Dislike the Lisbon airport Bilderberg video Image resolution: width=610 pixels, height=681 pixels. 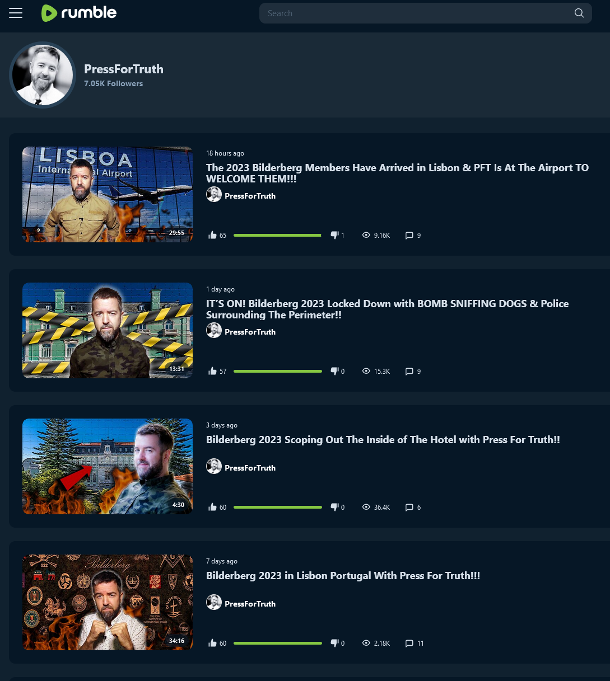(335, 235)
